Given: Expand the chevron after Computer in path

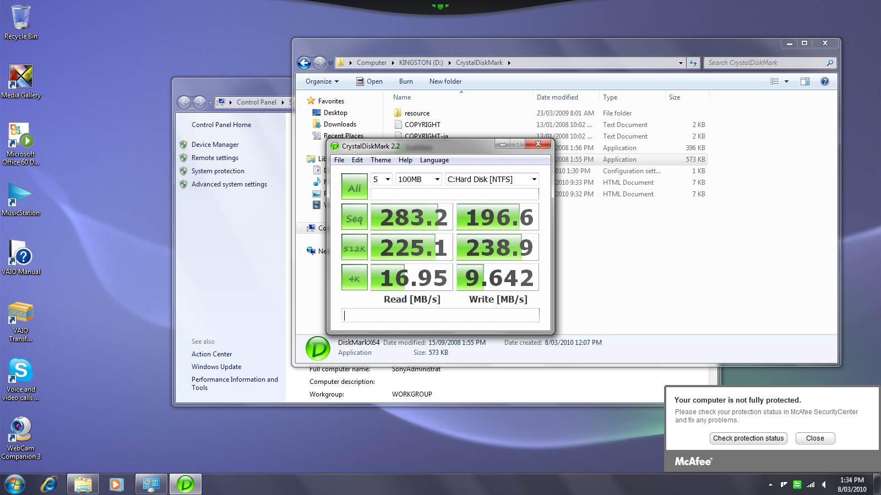Looking at the screenshot, I should [393, 63].
